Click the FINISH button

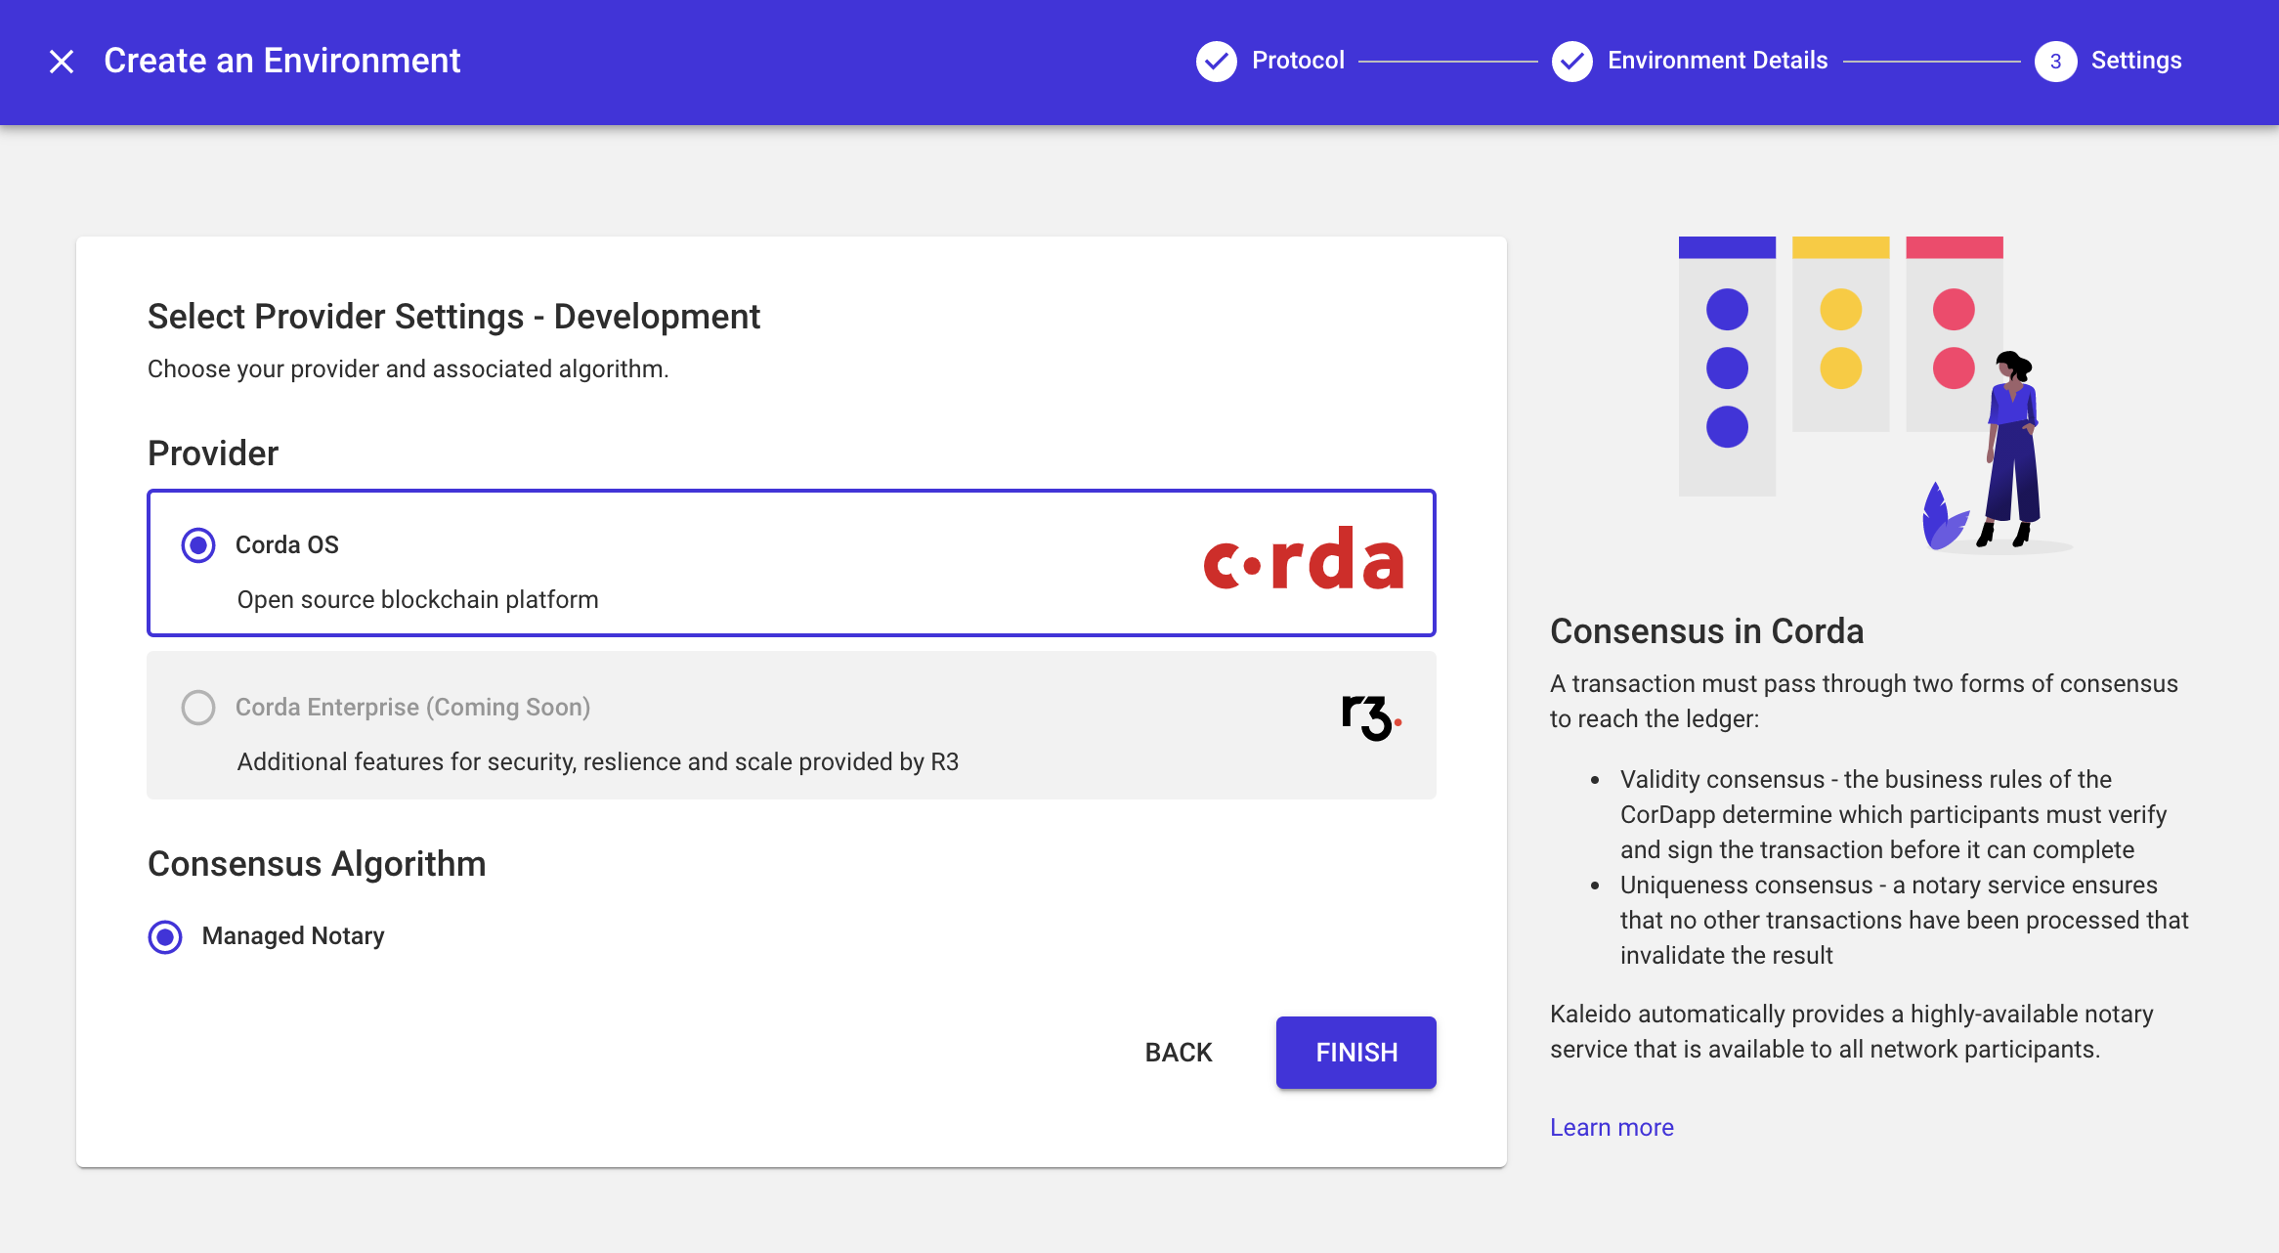[x=1356, y=1051]
